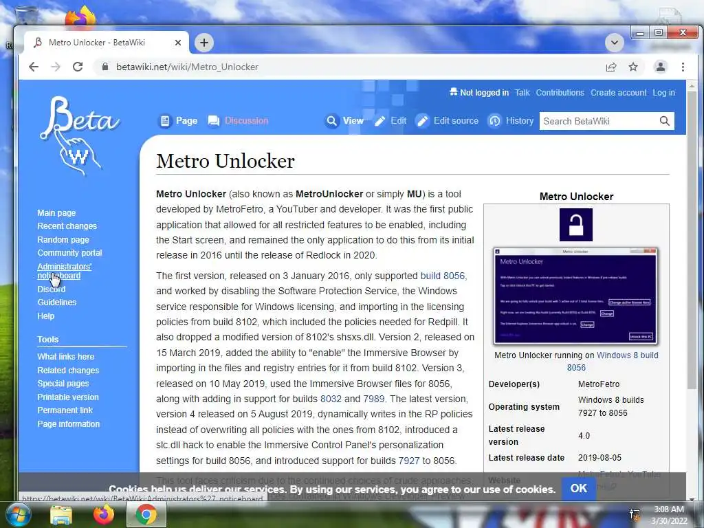Close the Metro Unlocker tab
This screenshot has height=528, width=704.
click(x=178, y=43)
